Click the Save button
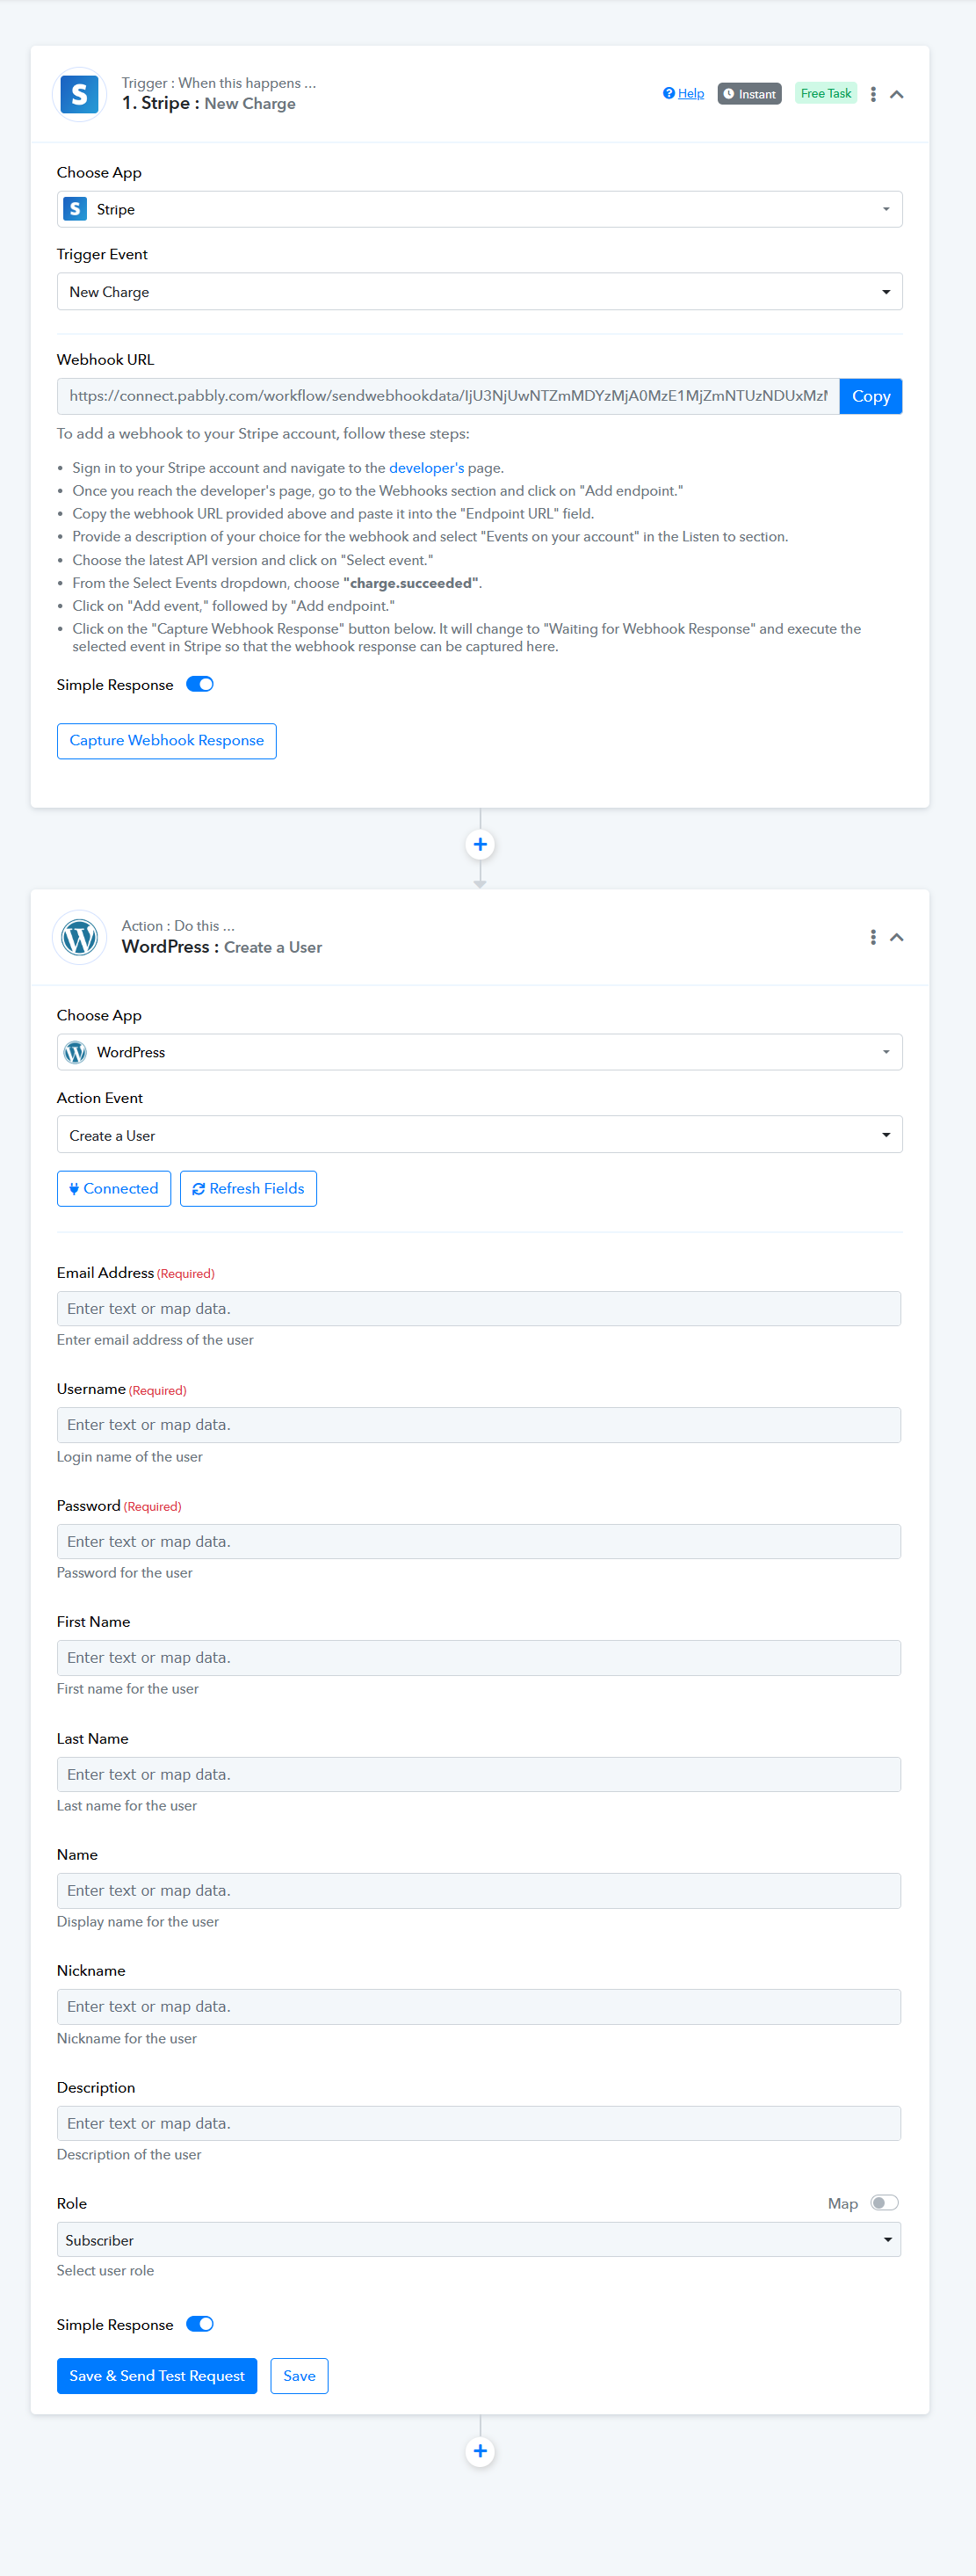 click(299, 2376)
